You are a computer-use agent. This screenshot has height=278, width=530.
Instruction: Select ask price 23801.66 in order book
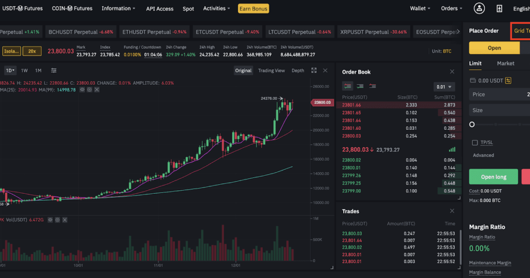click(x=351, y=105)
